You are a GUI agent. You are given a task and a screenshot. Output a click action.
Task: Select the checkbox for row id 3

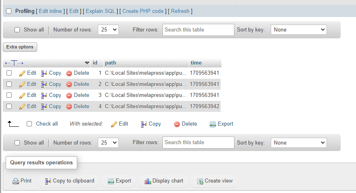[9, 95]
